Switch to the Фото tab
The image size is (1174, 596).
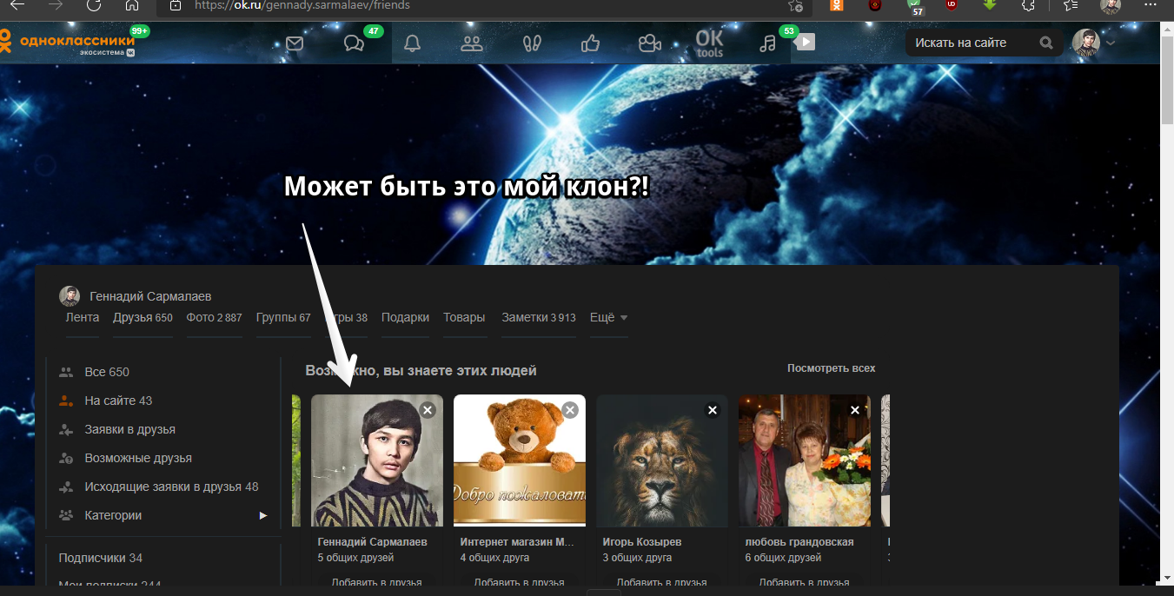[214, 318]
